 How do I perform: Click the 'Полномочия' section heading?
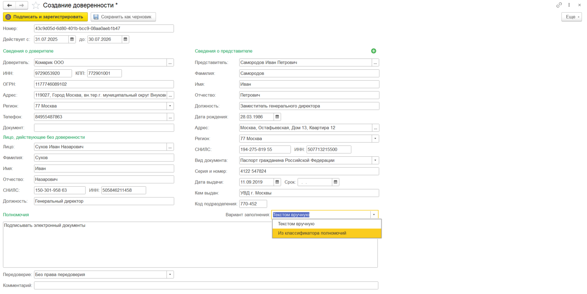(x=16, y=215)
